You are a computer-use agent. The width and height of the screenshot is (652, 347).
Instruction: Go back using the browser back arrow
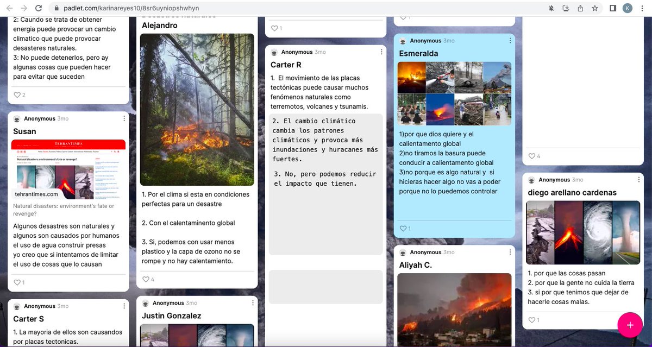pyautogui.click(x=10, y=8)
